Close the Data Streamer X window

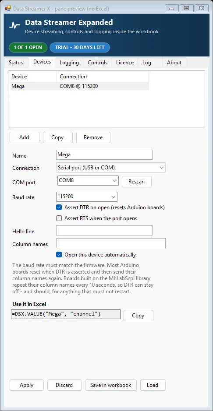click(x=201, y=8)
